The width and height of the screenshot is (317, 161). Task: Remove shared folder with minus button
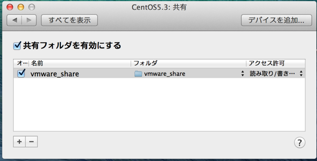pyautogui.click(x=31, y=142)
